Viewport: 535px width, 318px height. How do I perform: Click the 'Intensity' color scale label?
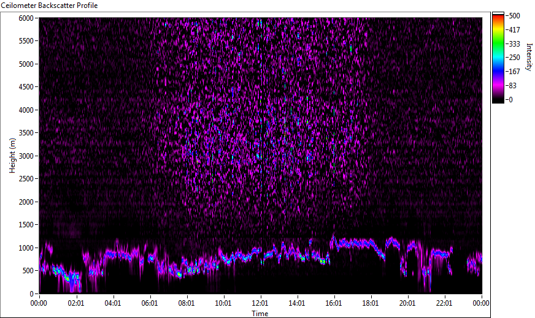pyautogui.click(x=529, y=56)
